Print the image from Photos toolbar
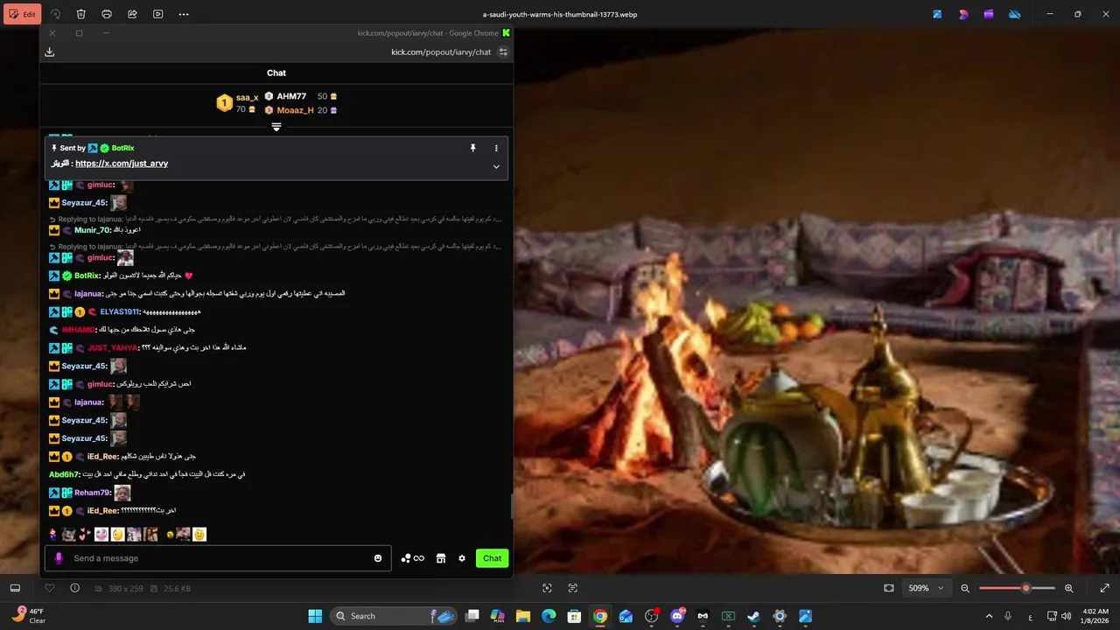This screenshot has width=1120, height=630. 107,14
